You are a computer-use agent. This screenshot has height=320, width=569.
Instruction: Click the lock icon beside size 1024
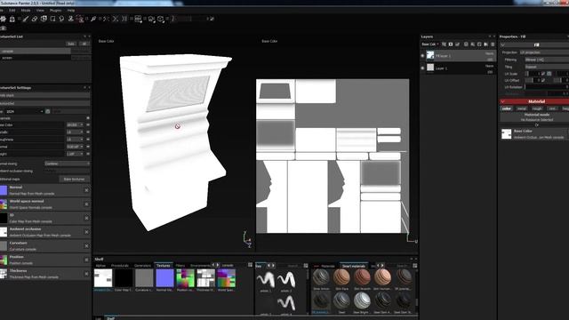tap(47, 111)
